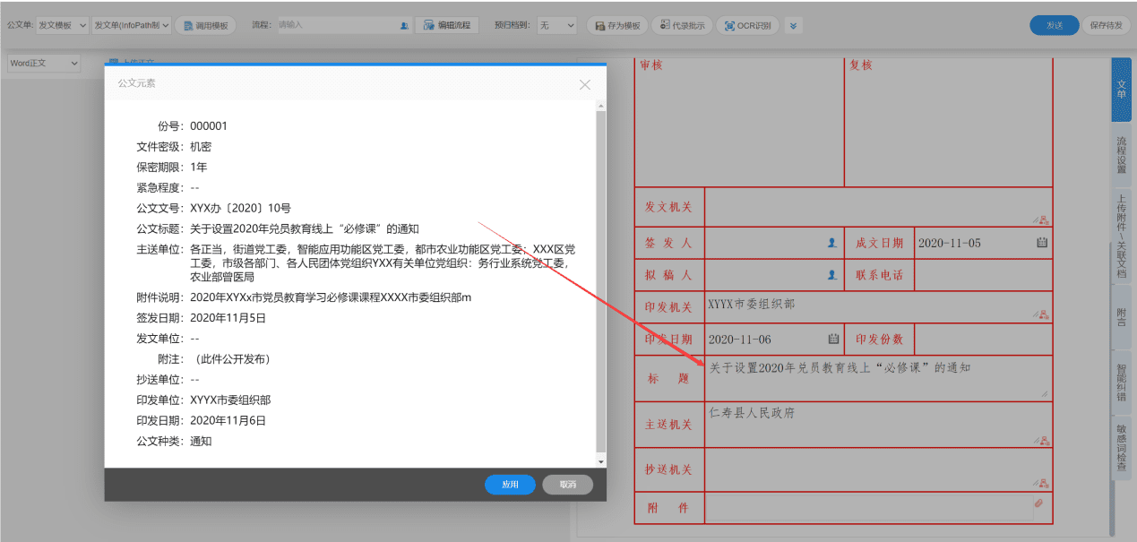Click the 附件 input field
This screenshot has height=542, width=1137.
(x=868, y=508)
